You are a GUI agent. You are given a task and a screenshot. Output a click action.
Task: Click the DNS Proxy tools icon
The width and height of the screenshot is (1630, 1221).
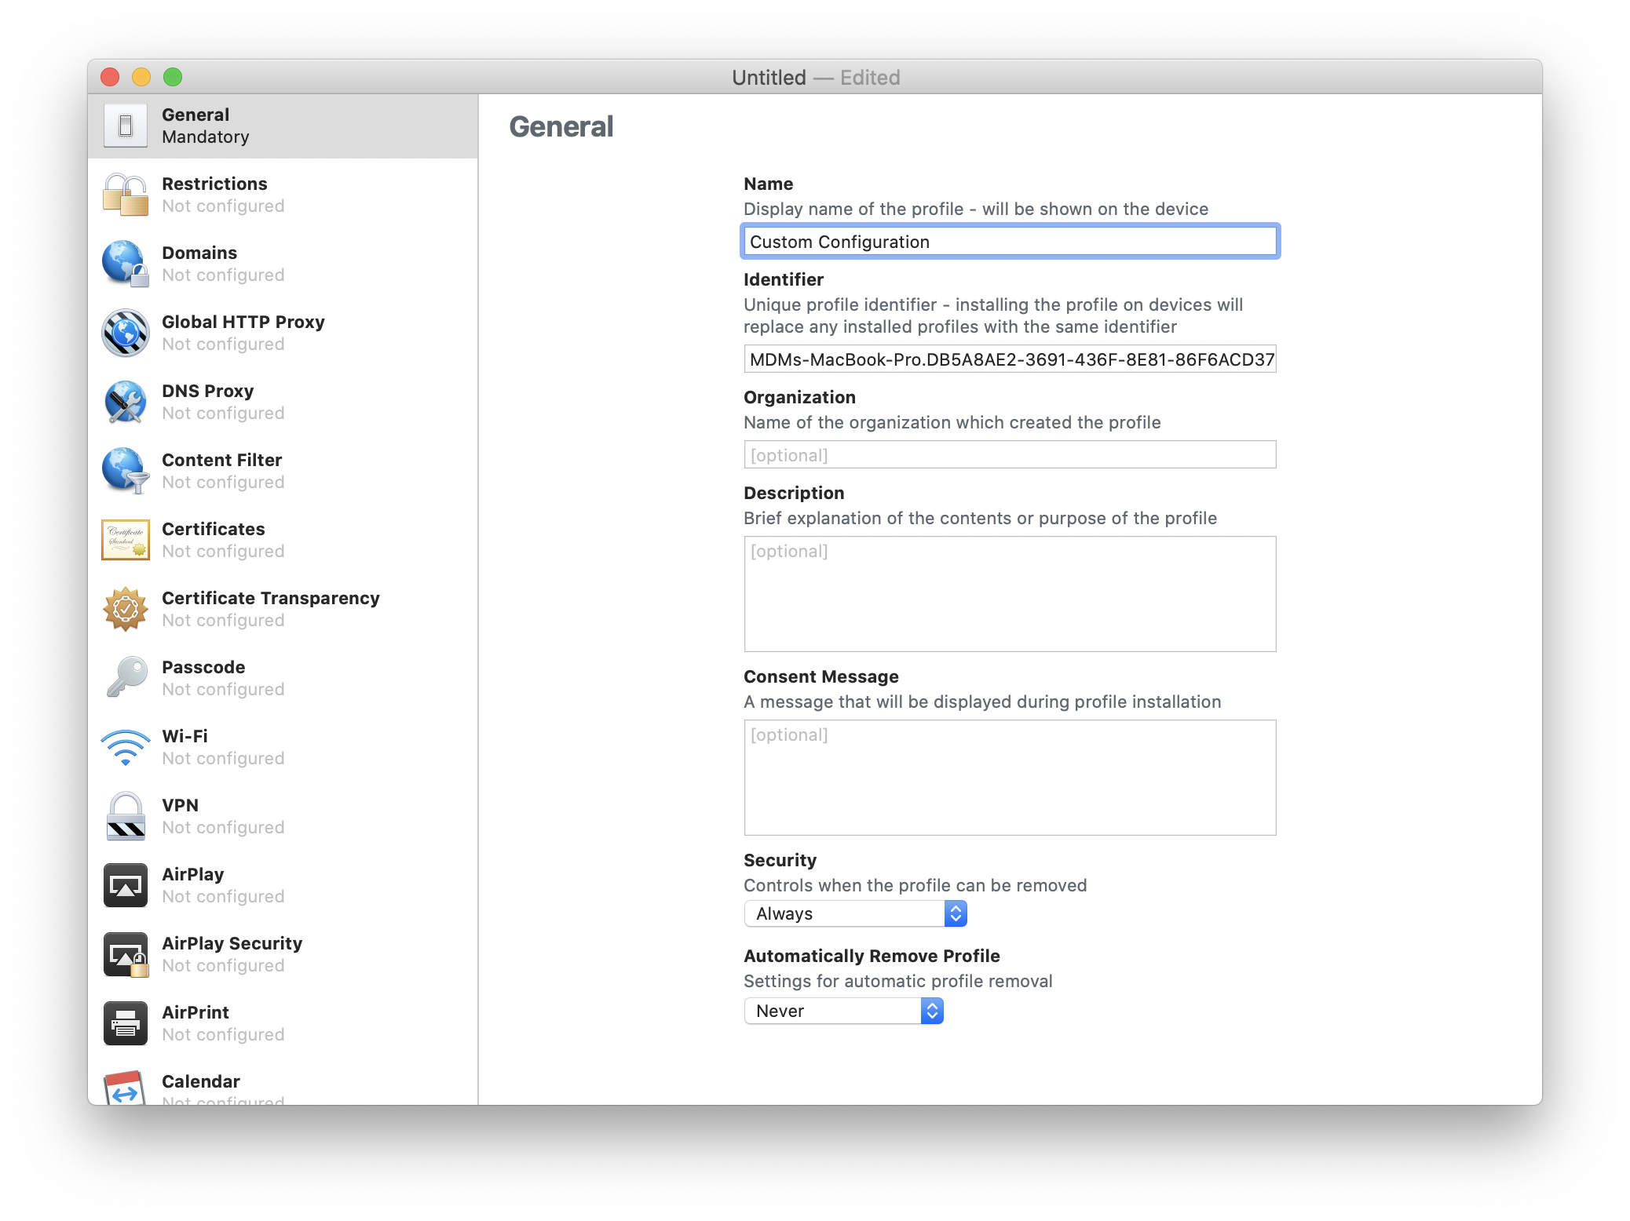(x=125, y=402)
